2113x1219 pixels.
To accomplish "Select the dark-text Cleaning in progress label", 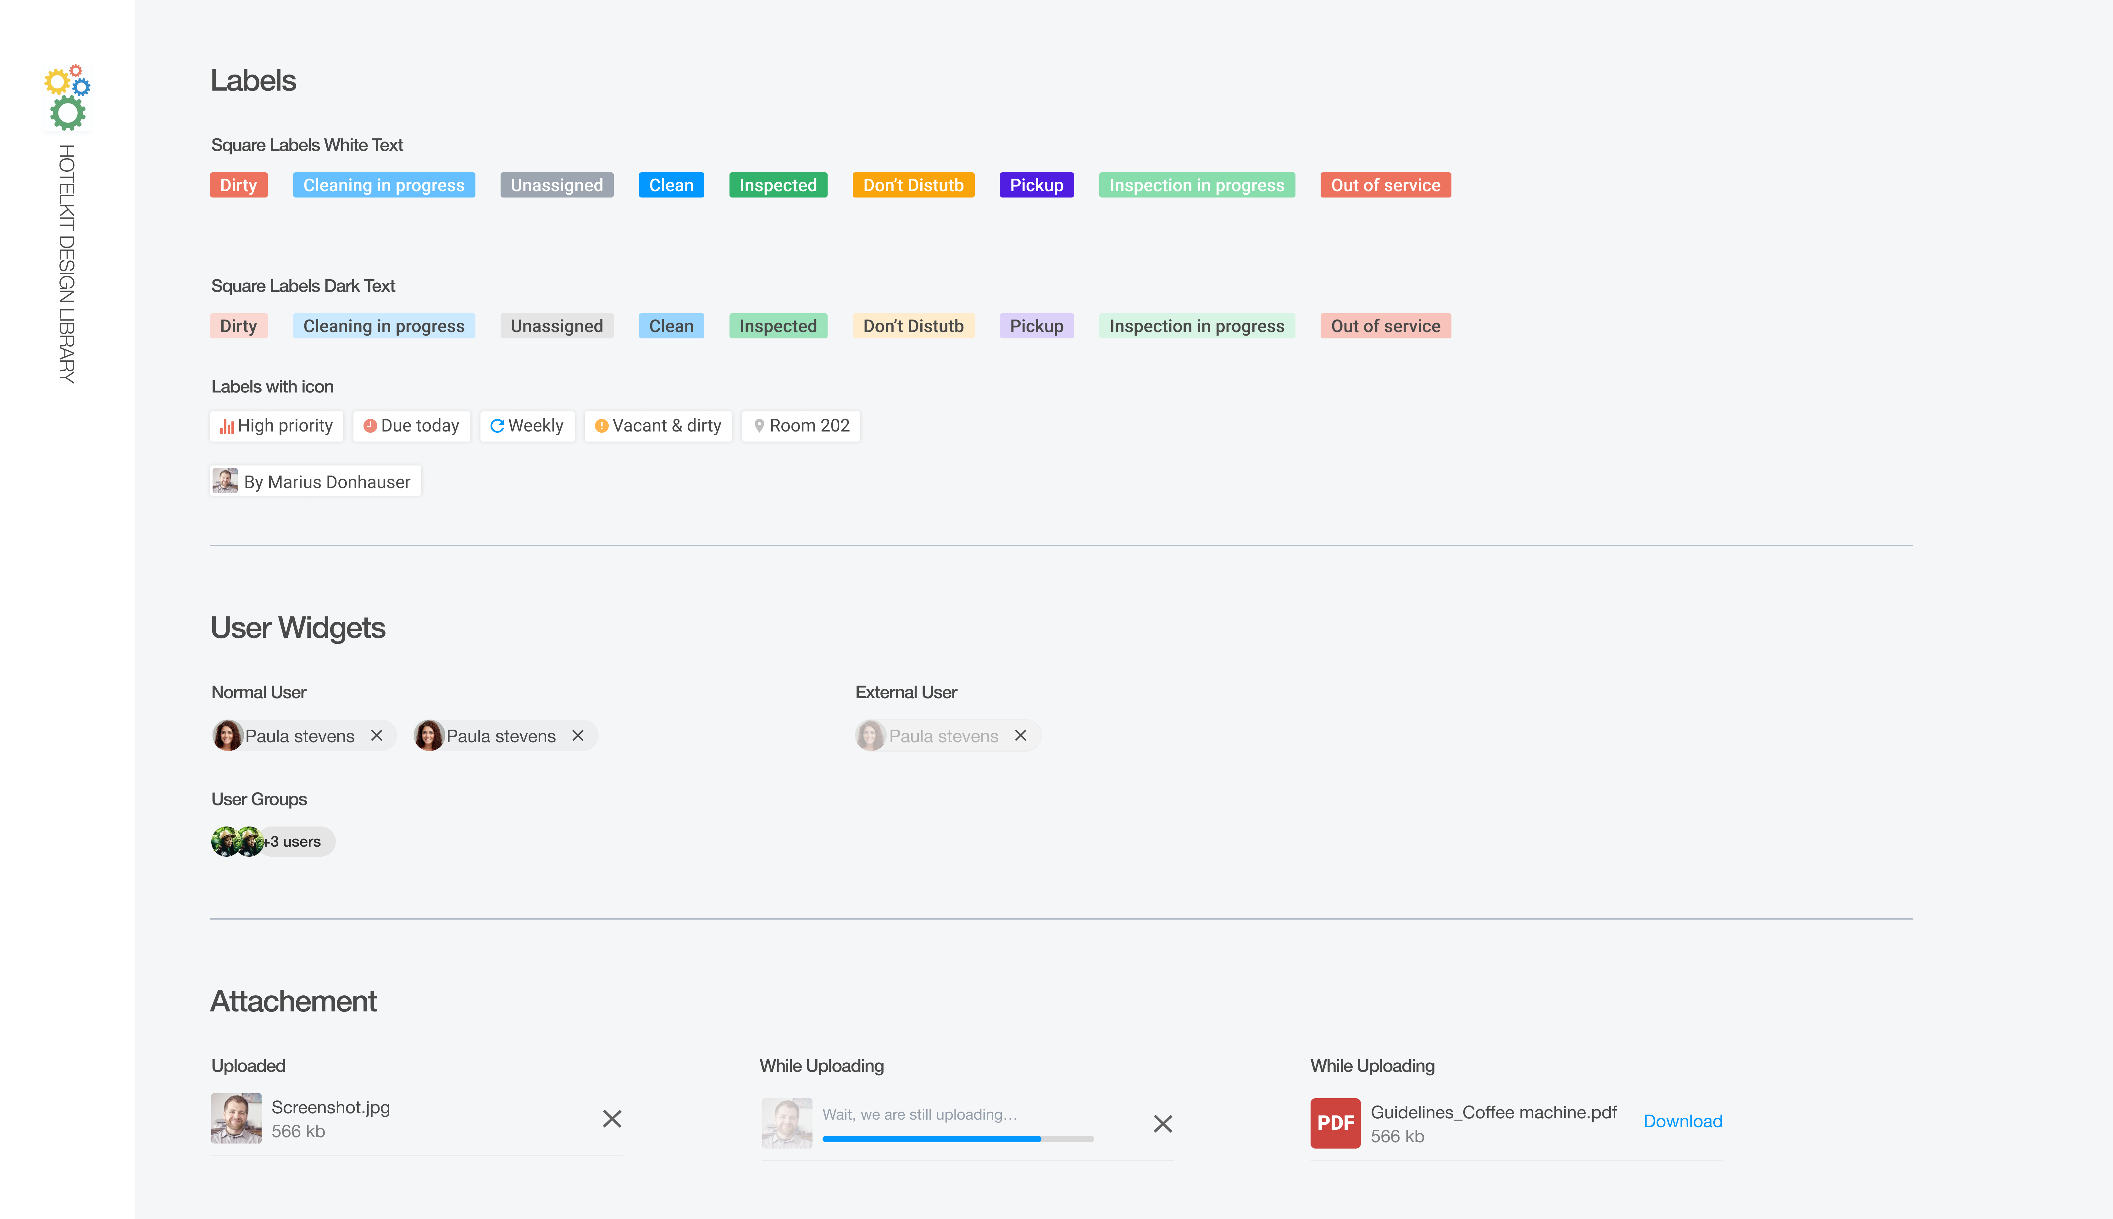I will [383, 326].
